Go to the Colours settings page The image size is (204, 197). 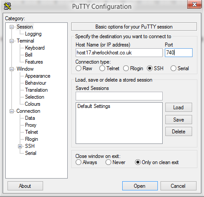pyautogui.click(x=33, y=104)
